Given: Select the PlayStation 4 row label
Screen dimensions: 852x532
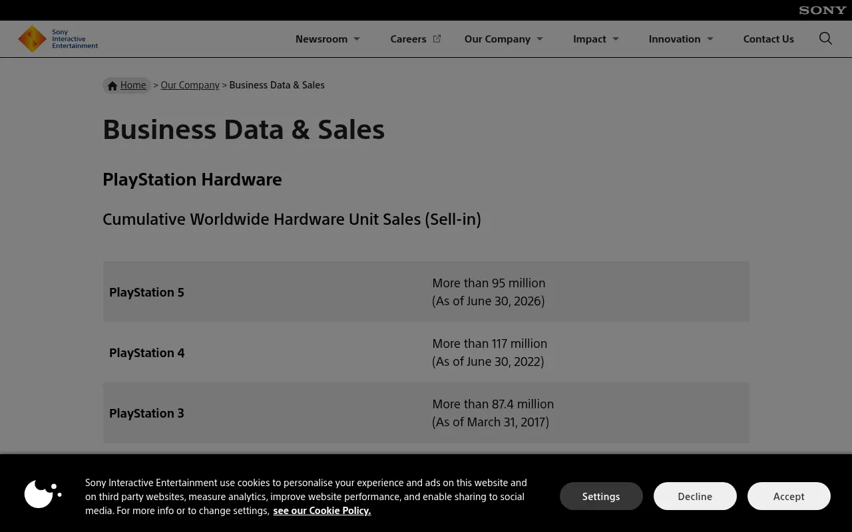Looking at the screenshot, I should [147, 352].
